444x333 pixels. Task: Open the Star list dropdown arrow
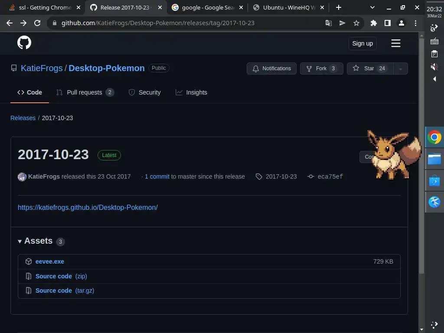point(400,69)
